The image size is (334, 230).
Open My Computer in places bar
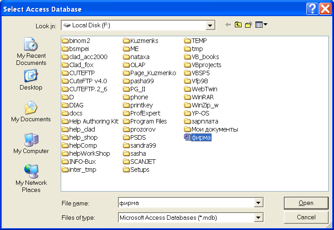[31, 143]
